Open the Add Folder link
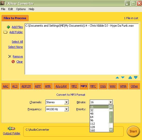This screenshot has width=142, height=140. (x=16, y=32)
